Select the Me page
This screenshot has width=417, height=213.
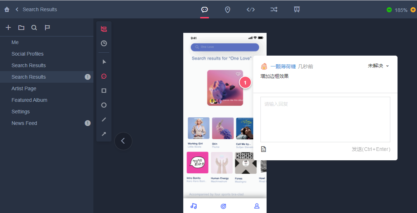click(x=47, y=42)
